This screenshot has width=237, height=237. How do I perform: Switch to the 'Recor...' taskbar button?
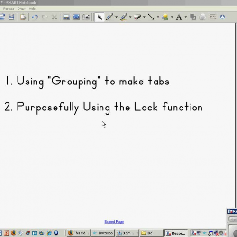point(176,233)
